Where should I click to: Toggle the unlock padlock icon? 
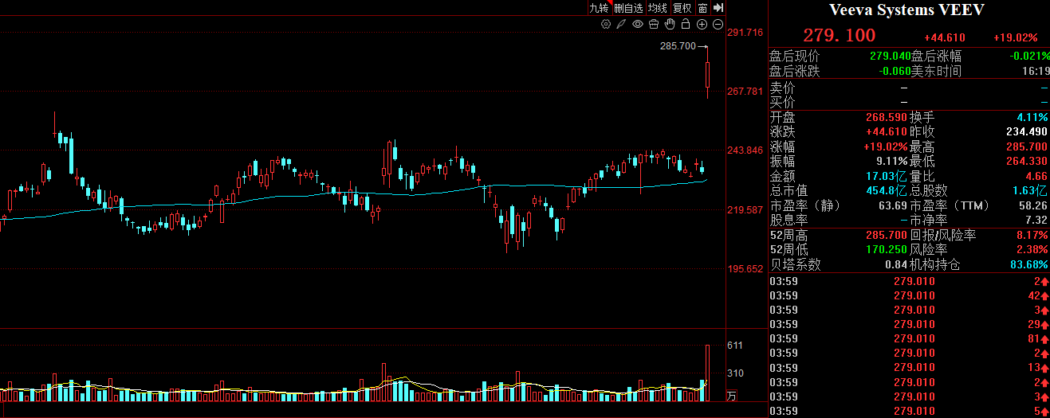(686, 25)
